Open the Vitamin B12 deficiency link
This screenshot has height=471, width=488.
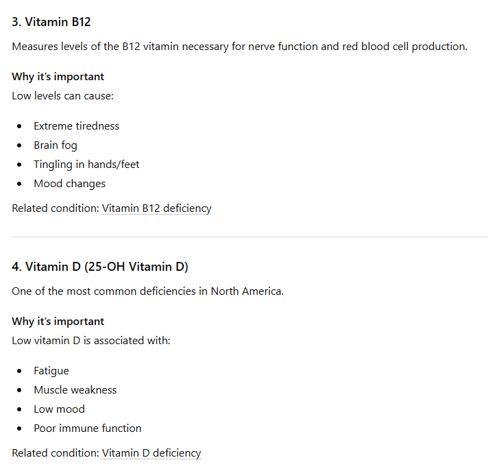pos(156,208)
